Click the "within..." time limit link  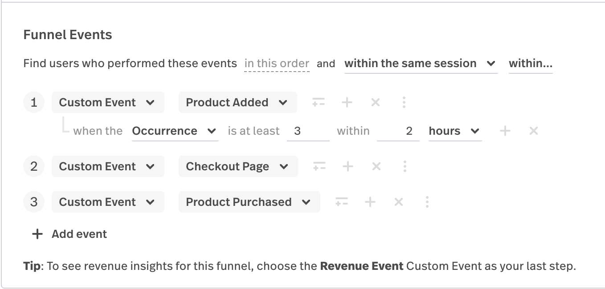(530, 64)
